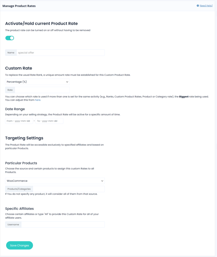
Task: Expand the WooCommerce source dropdown
Action: coord(55,181)
